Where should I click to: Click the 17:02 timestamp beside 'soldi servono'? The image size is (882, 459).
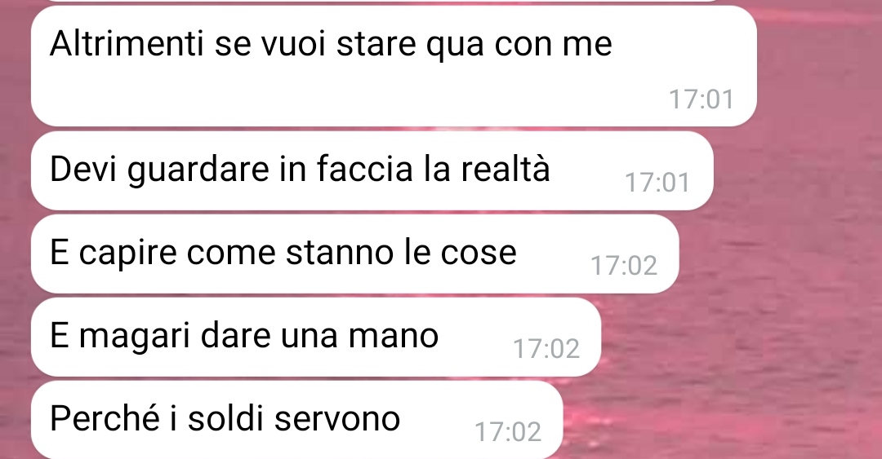click(508, 432)
